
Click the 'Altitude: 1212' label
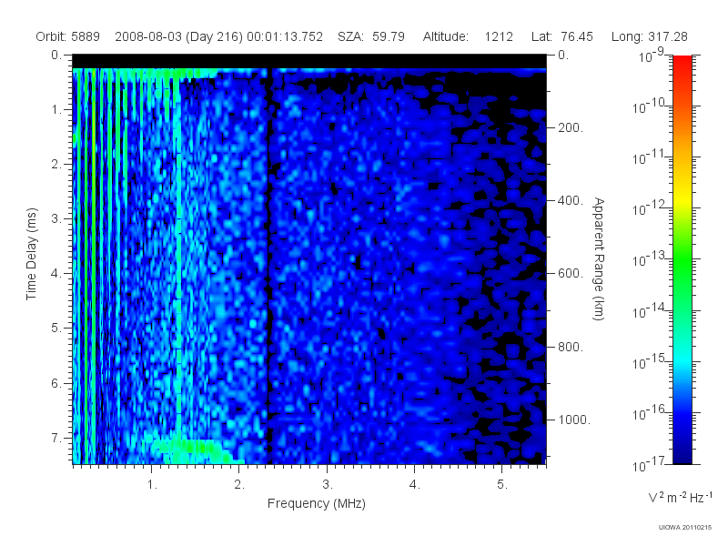(x=468, y=36)
